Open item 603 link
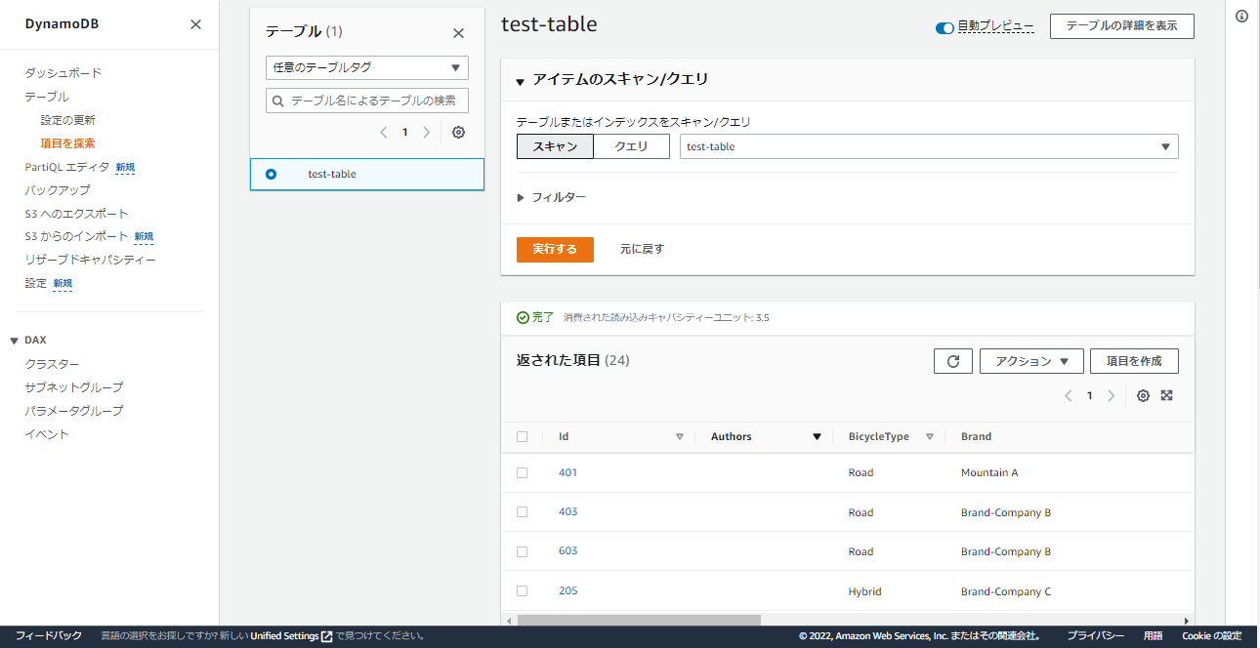The width and height of the screenshot is (1260, 648). pyautogui.click(x=567, y=551)
